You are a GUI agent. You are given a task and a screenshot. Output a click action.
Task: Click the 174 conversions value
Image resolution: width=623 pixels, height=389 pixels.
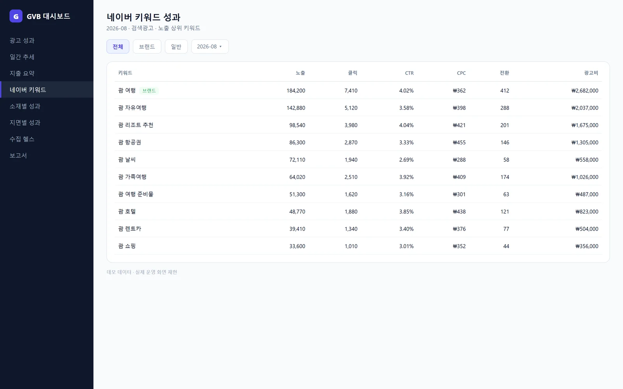click(x=505, y=177)
